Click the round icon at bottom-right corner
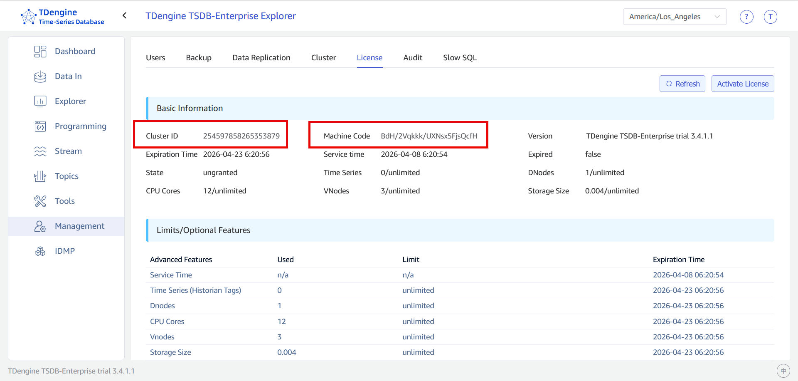The width and height of the screenshot is (798, 381). [783, 371]
